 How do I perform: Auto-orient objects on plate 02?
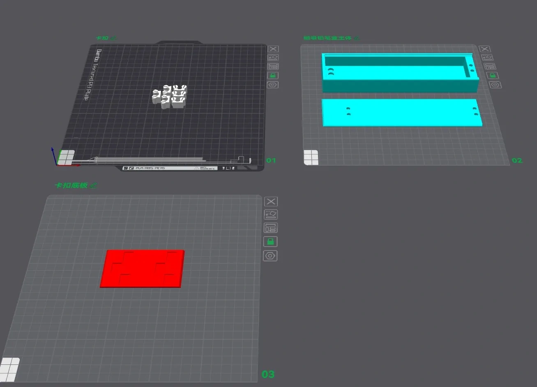pos(486,58)
